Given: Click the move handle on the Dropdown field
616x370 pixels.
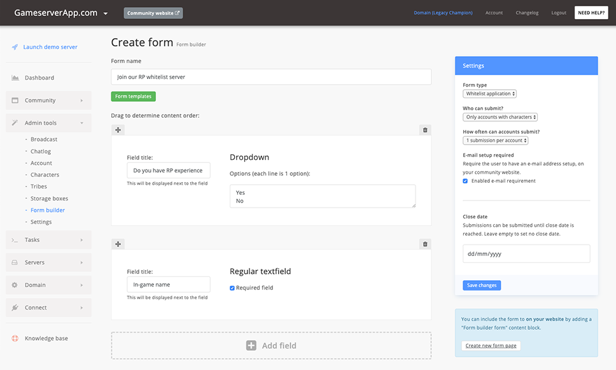Looking at the screenshot, I should 118,130.
